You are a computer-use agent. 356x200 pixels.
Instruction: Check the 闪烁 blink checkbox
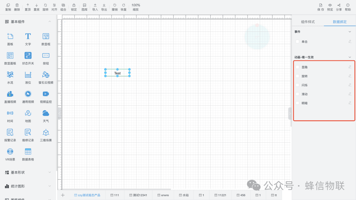pos(297,85)
